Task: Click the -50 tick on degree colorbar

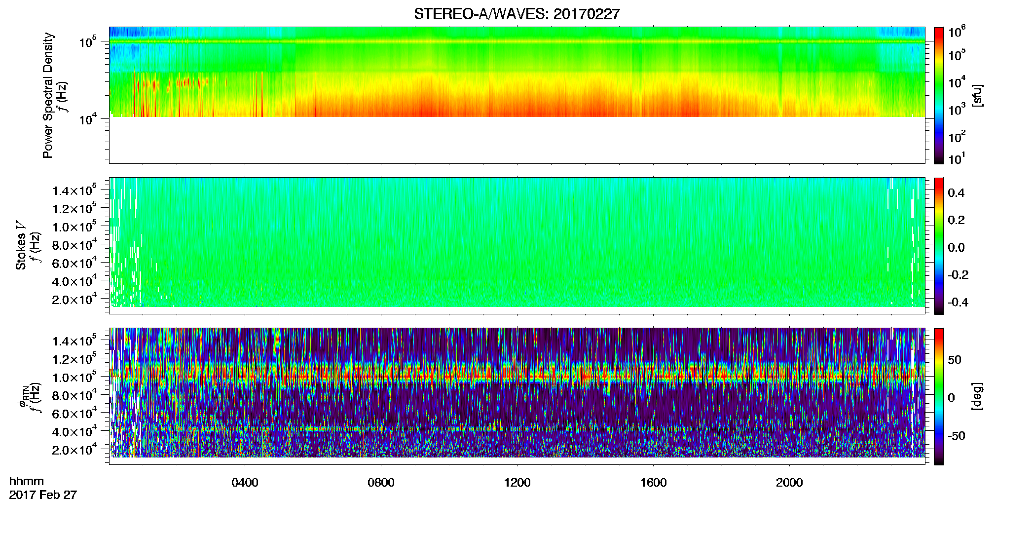Action: 957,436
